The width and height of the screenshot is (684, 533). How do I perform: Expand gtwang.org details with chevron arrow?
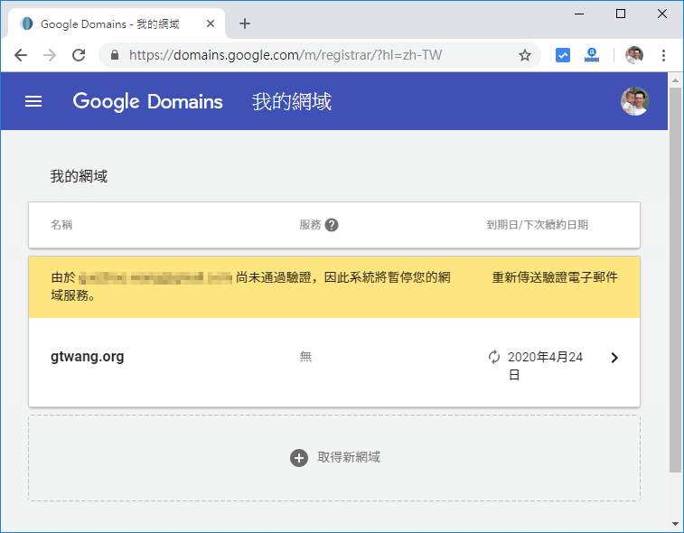coord(614,358)
